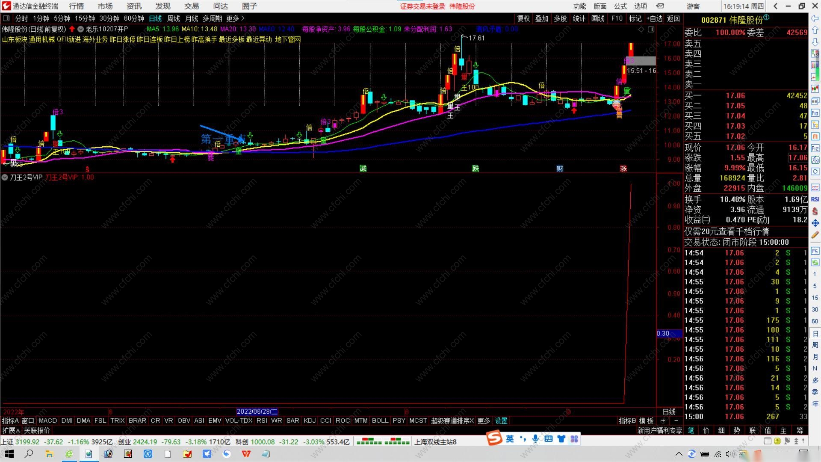Click the 设置 link
The height and width of the screenshot is (462, 821).
click(501, 421)
